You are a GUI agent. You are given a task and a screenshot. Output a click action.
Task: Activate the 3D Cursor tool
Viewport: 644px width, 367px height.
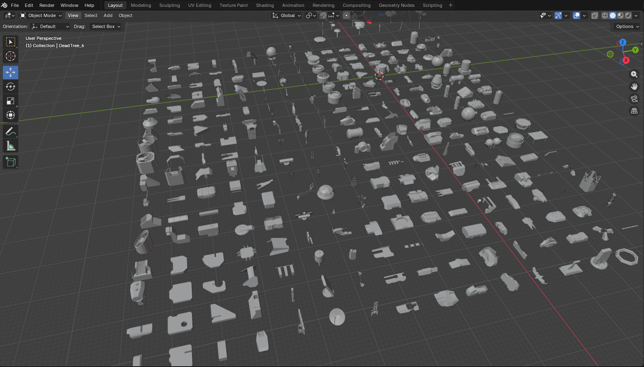11,56
